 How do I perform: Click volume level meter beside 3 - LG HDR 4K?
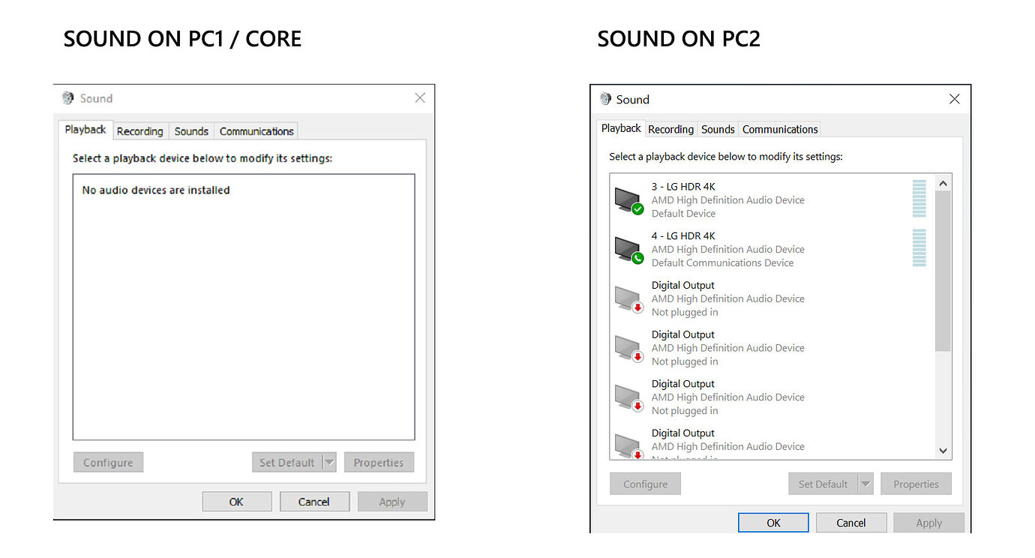919,199
